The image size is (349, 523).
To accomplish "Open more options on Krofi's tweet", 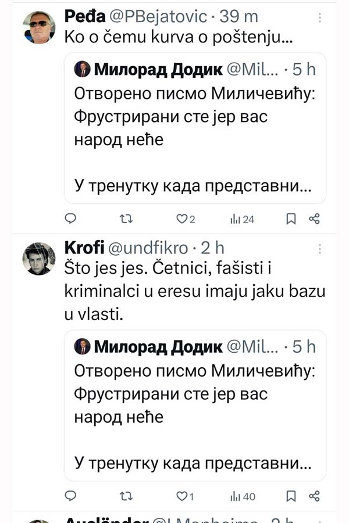I will pos(319,249).
